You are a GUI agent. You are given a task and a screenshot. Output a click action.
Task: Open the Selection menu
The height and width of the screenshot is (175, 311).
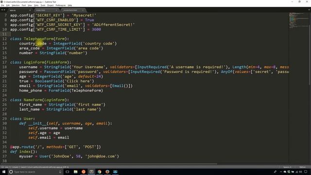(x=16, y=5)
